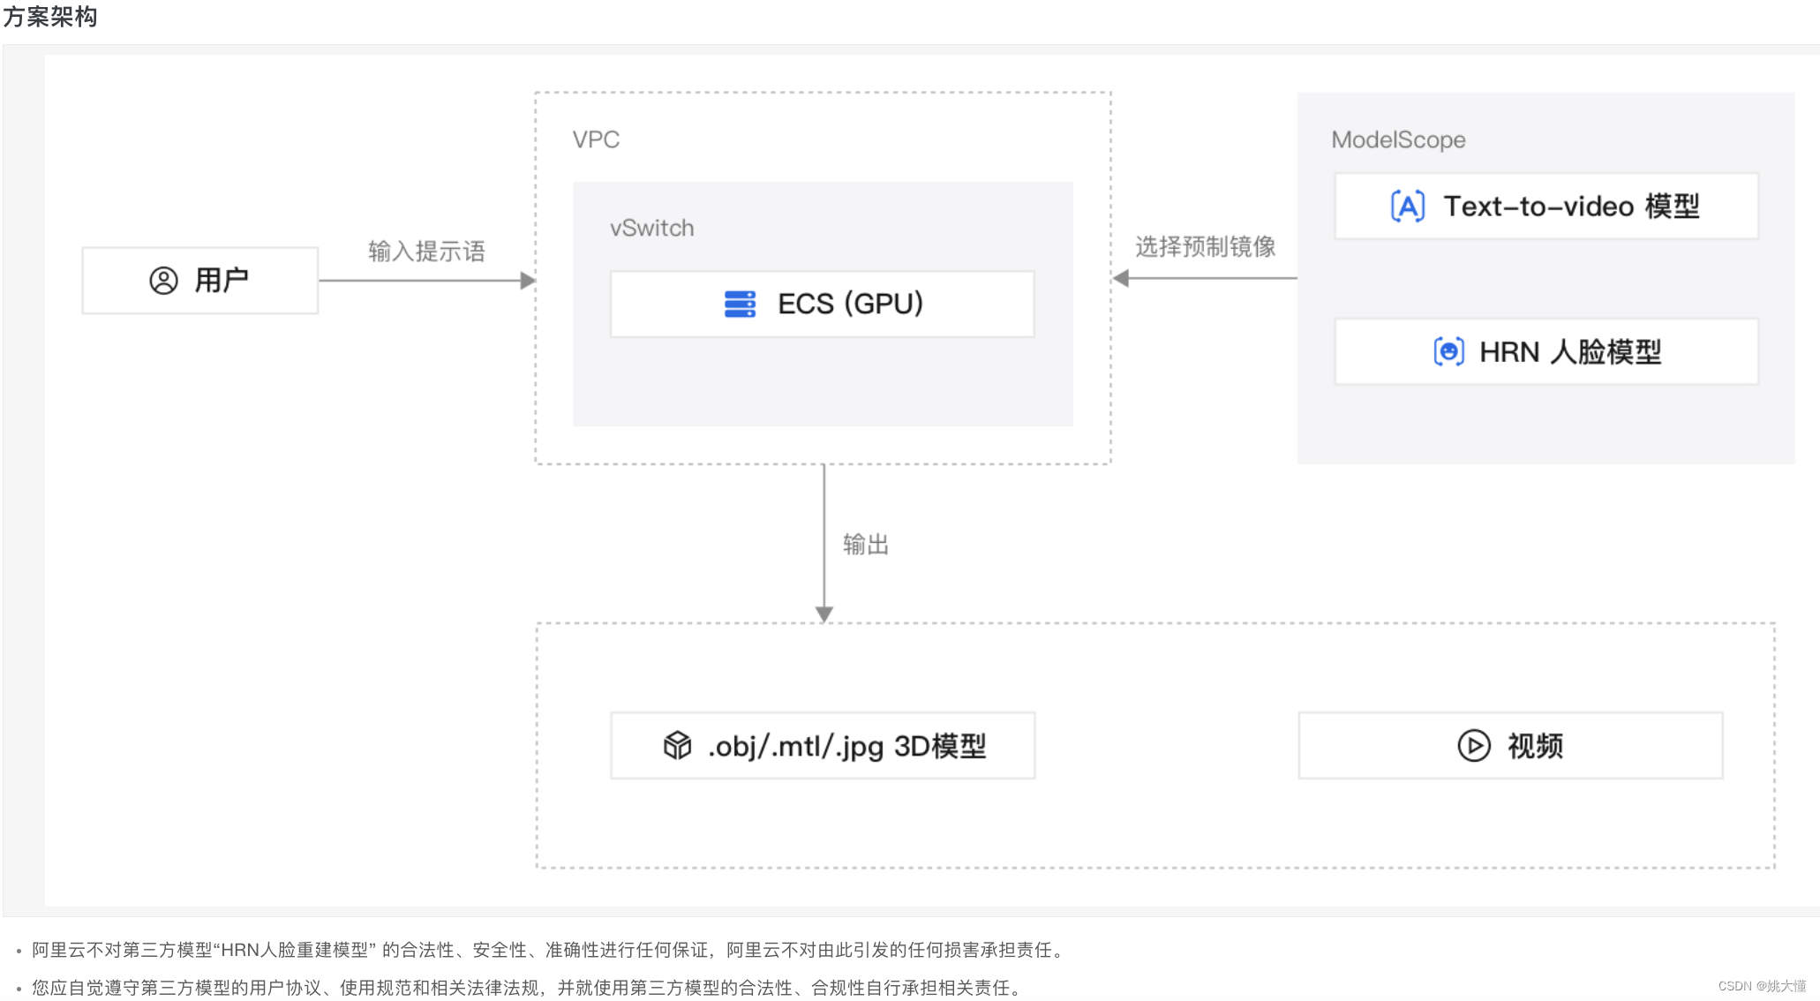This screenshot has width=1820, height=1001.
Task: Select the ECS (GPU) box
Action: click(x=823, y=304)
